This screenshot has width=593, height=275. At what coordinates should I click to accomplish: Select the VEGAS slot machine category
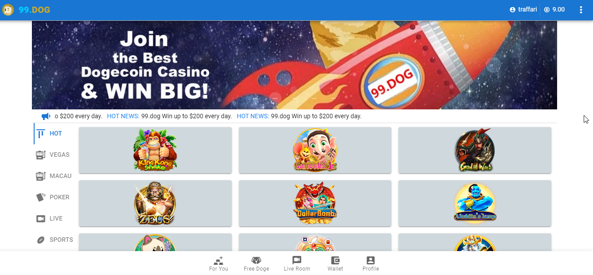coord(53,155)
